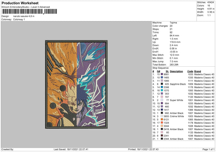This screenshot has height=152, width=216.
Task: Select the cyan swatch beside stitch count 1070
Action: tap(162, 90)
